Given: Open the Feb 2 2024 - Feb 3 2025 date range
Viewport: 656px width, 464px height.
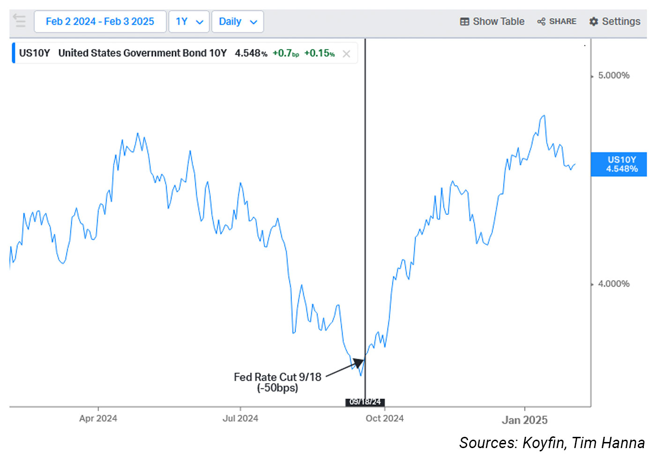Looking at the screenshot, I should 100,22.
